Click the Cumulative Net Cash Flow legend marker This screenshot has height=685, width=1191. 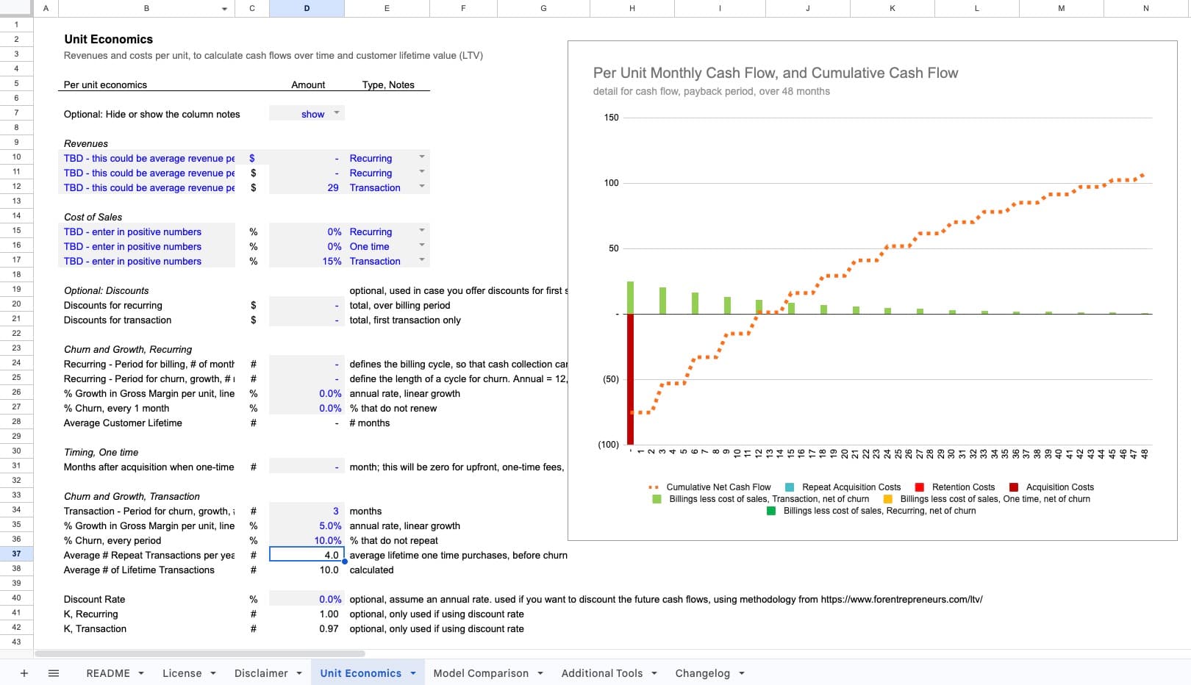(x=654, y=487)
